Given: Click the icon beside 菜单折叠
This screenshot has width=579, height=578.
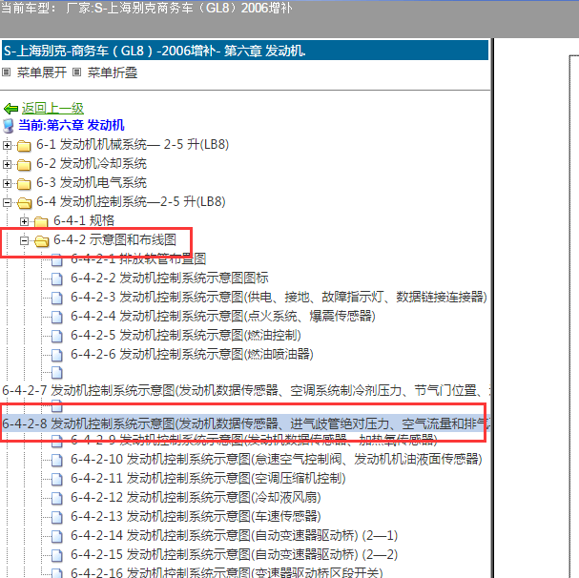Looking at the screenshot, I should (76, 72).
